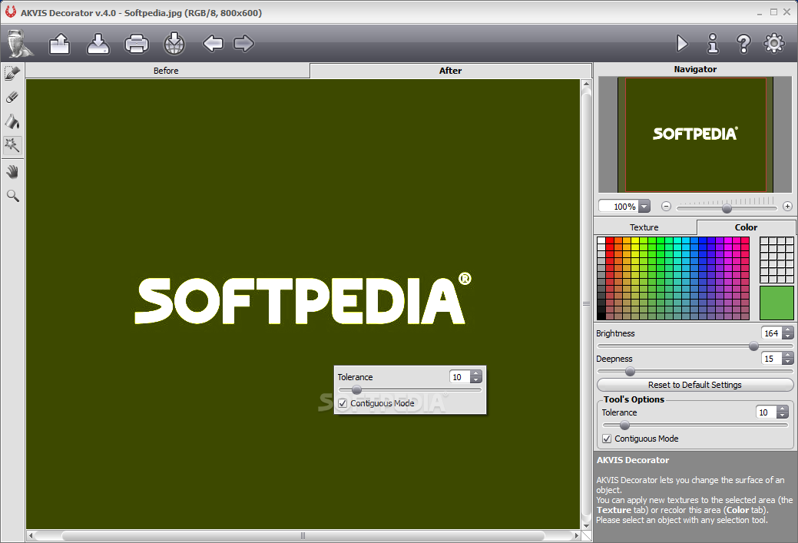Click the Redo right arrow icon
The width and height of the screenshot is (798, 543).
[243, 43]
